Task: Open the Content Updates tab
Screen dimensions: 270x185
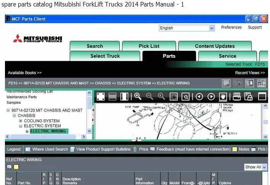Action: click(215, 46)
